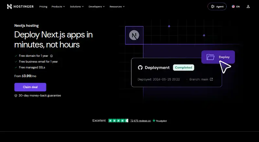Click the Deployment title text

pyautogui.click(x=157, y=67)
